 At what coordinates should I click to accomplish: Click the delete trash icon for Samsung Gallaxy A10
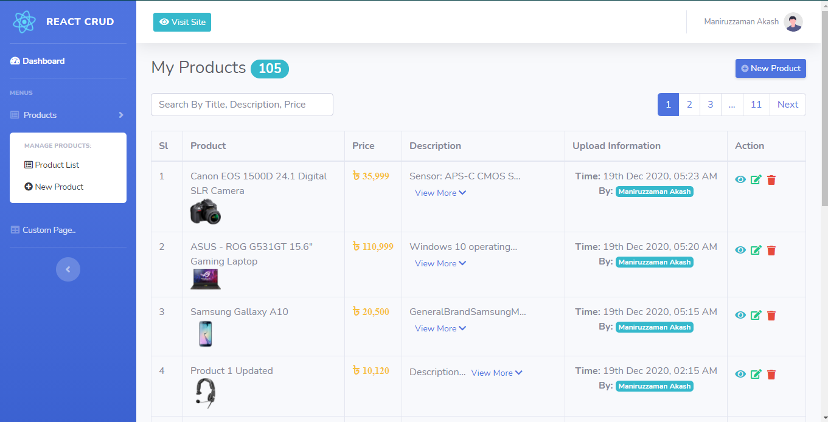(771, 315)
